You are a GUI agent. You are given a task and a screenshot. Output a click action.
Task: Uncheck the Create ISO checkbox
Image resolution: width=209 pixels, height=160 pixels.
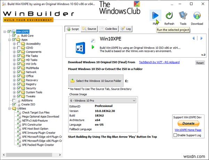[14, 104]
